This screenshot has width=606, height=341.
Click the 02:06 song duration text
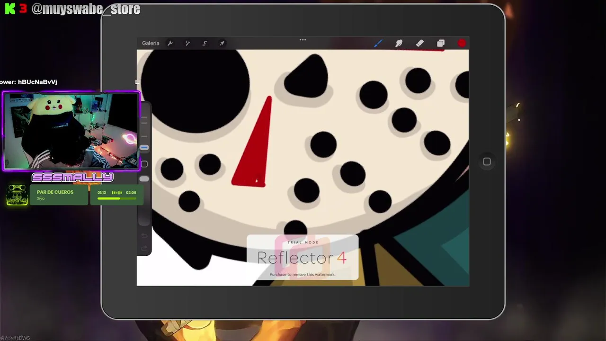131,193
